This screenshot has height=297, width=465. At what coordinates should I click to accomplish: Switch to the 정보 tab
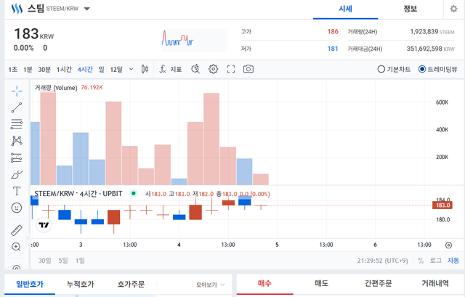(410, 9)
